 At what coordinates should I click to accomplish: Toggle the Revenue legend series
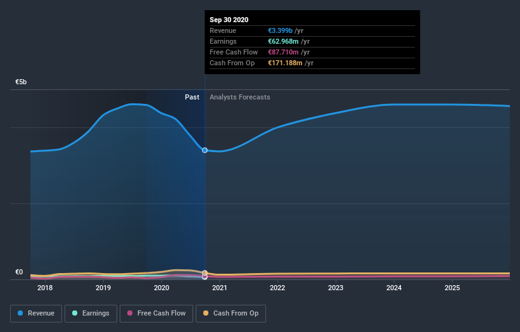[x=36, y=314]
